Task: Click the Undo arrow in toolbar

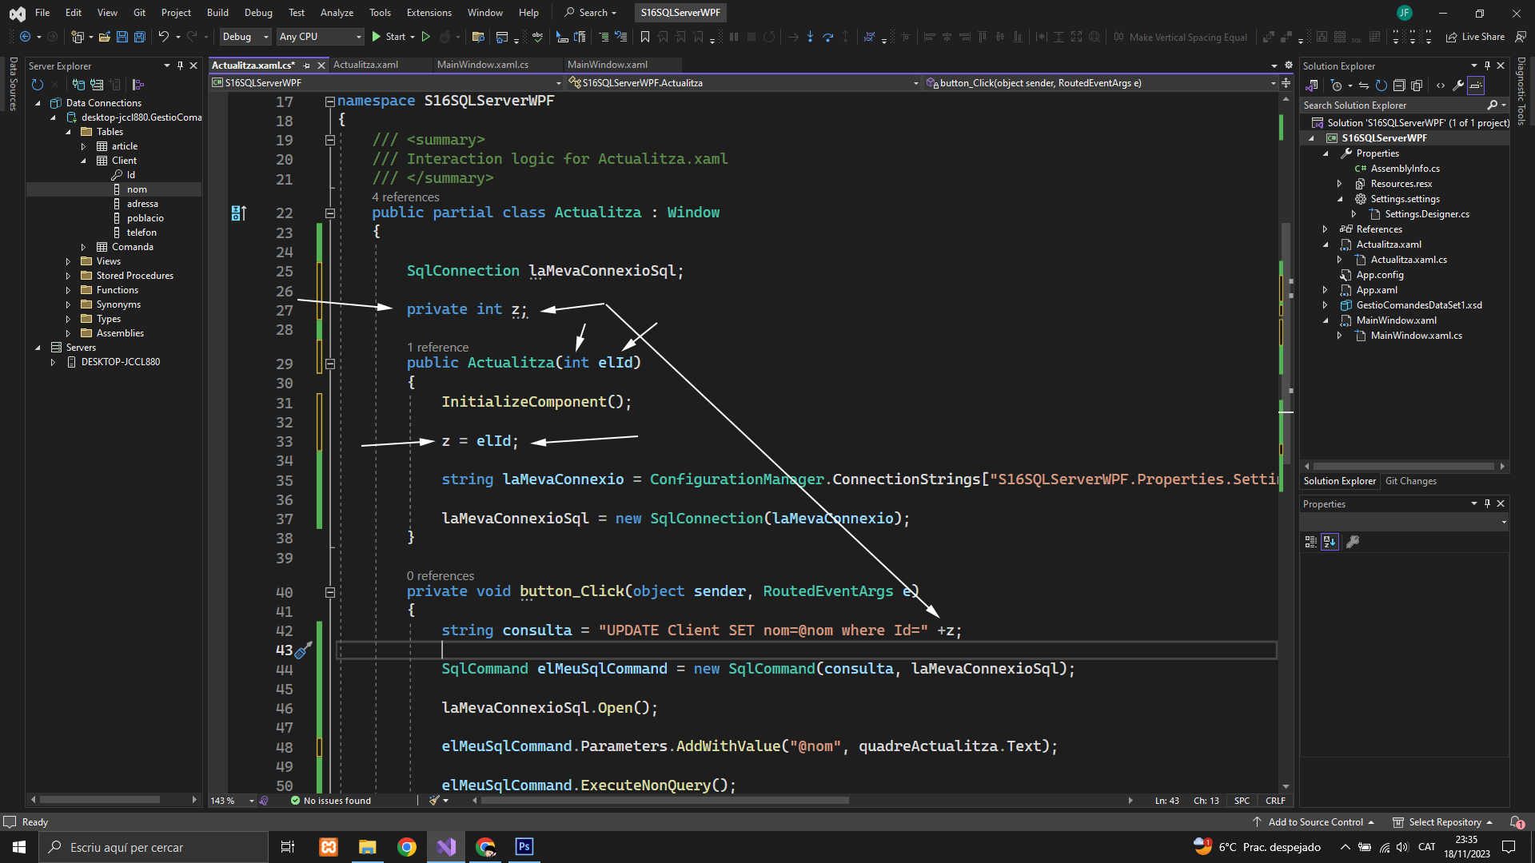Action: pos(163,37)
